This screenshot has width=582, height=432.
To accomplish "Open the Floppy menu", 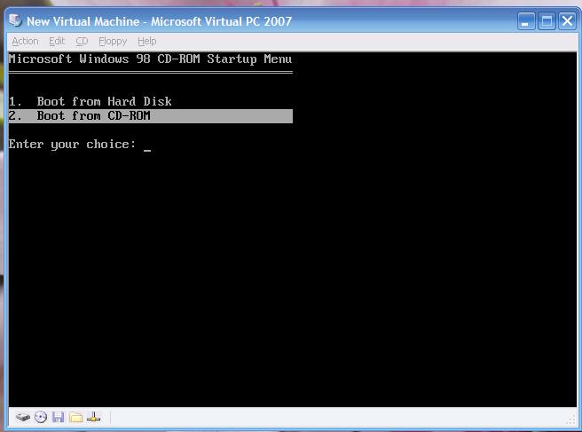I will pos(113,41).
